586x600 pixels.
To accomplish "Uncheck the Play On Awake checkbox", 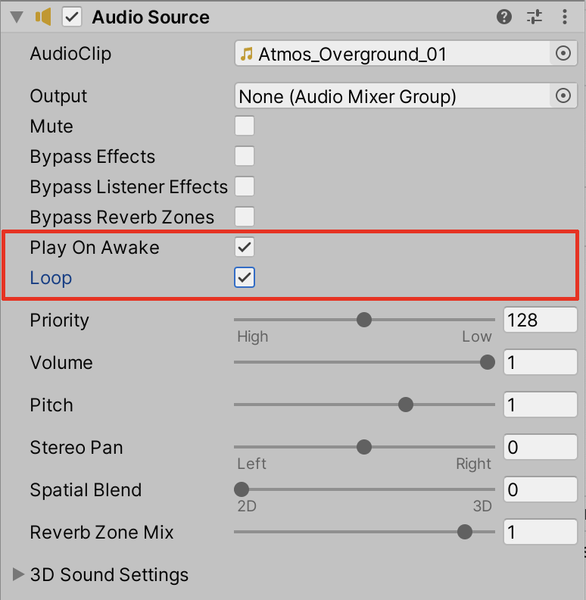I will click(245, 247).
